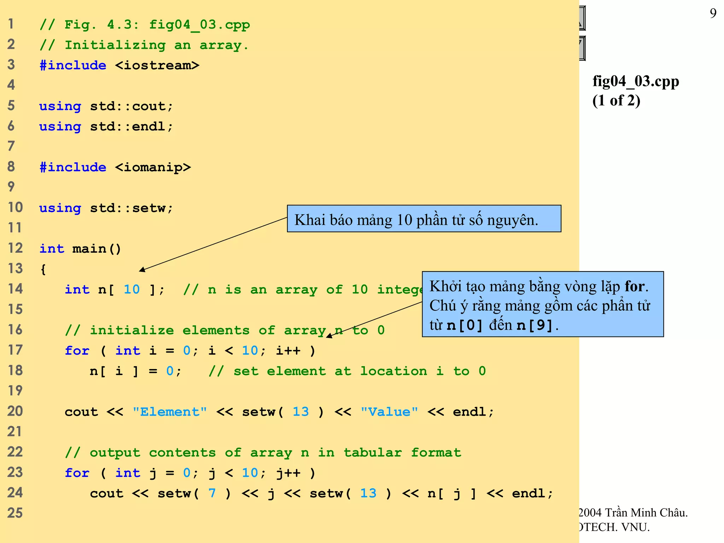Click the callout "Khai báo mảng 10 phần tử số nguyên."
The height and width of the screenshot is (543, 724).
coord(424,219)
